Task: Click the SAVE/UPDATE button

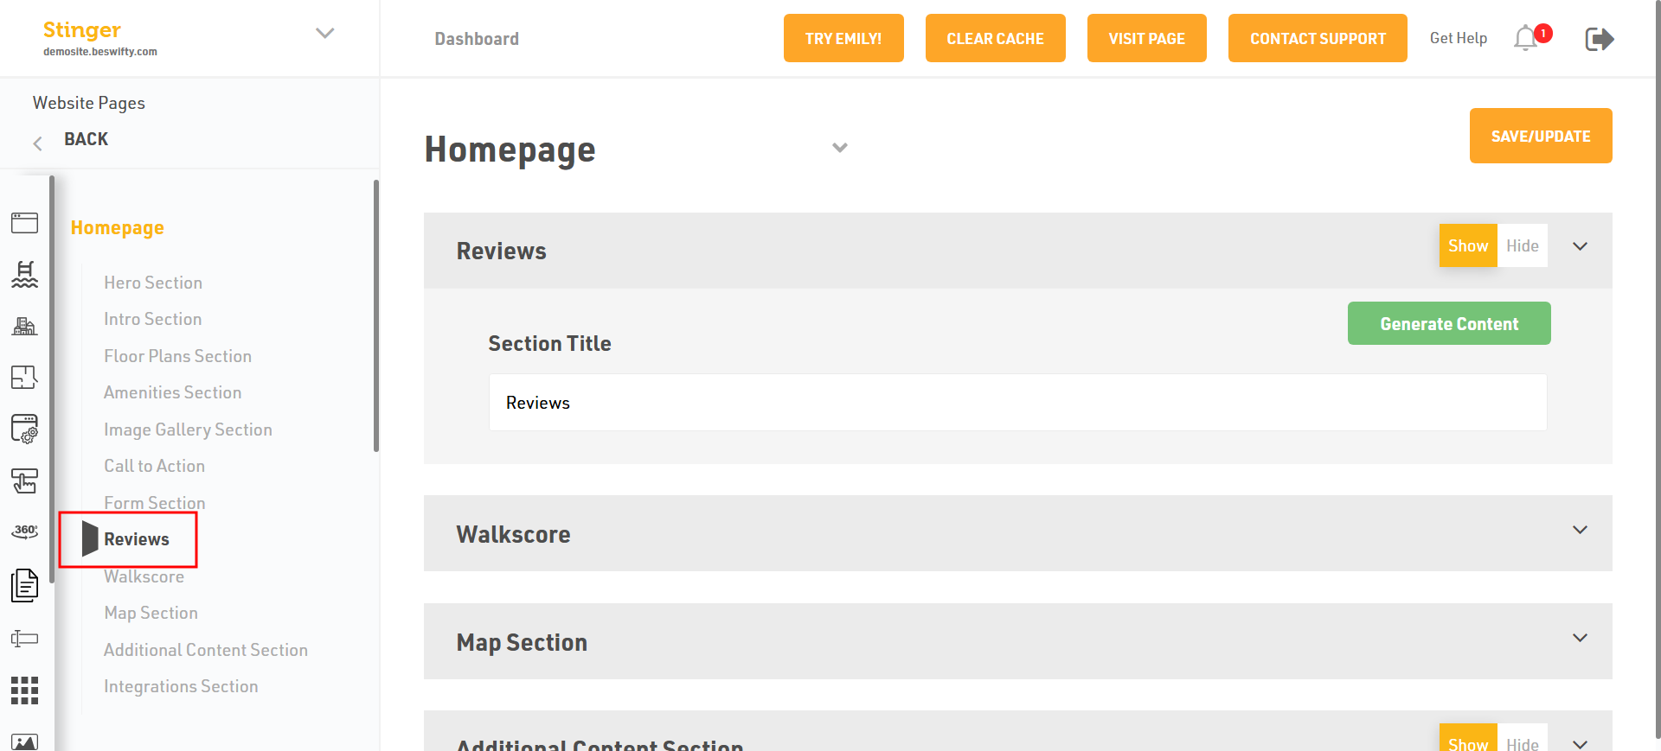Action: 1540,136
